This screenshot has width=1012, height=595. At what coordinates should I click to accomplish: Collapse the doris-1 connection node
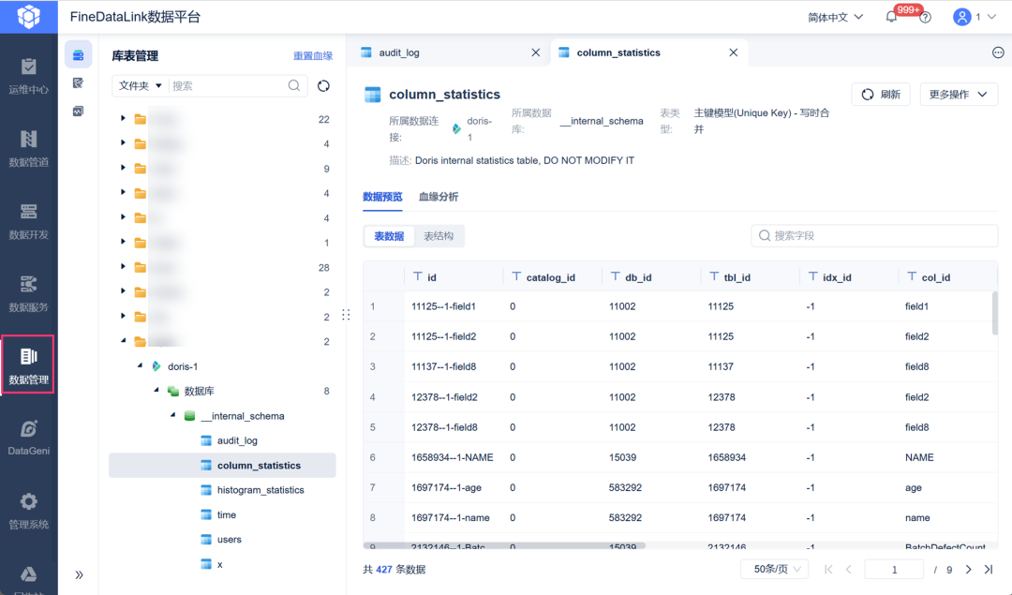pos(140,366)
